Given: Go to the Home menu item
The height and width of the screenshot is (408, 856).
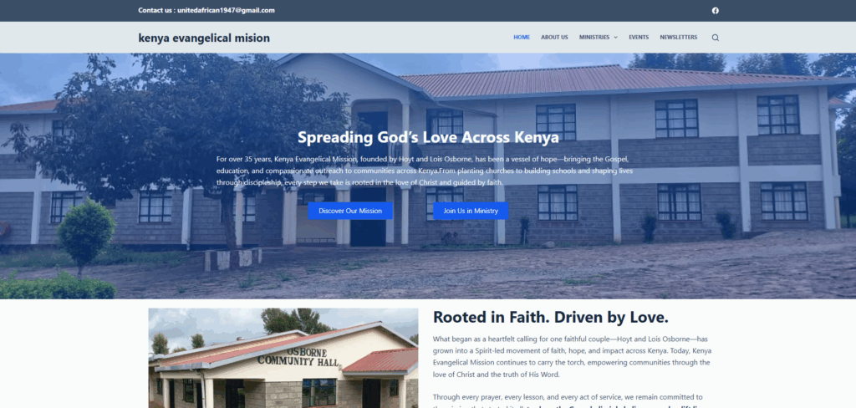Looking at the screenshot, I should click(x=522, y=37).
